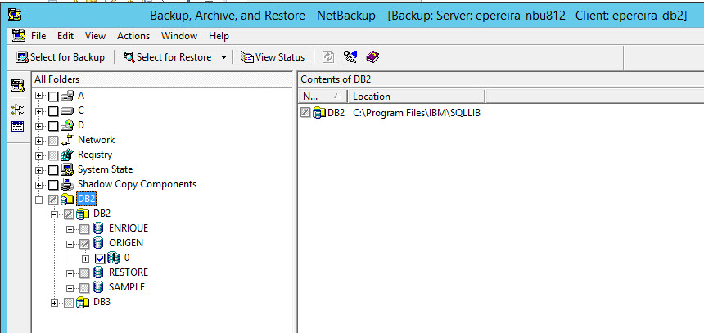Expand the Registry node
Viewport: 704px width, 333px height.
click(x=39, y=155)
